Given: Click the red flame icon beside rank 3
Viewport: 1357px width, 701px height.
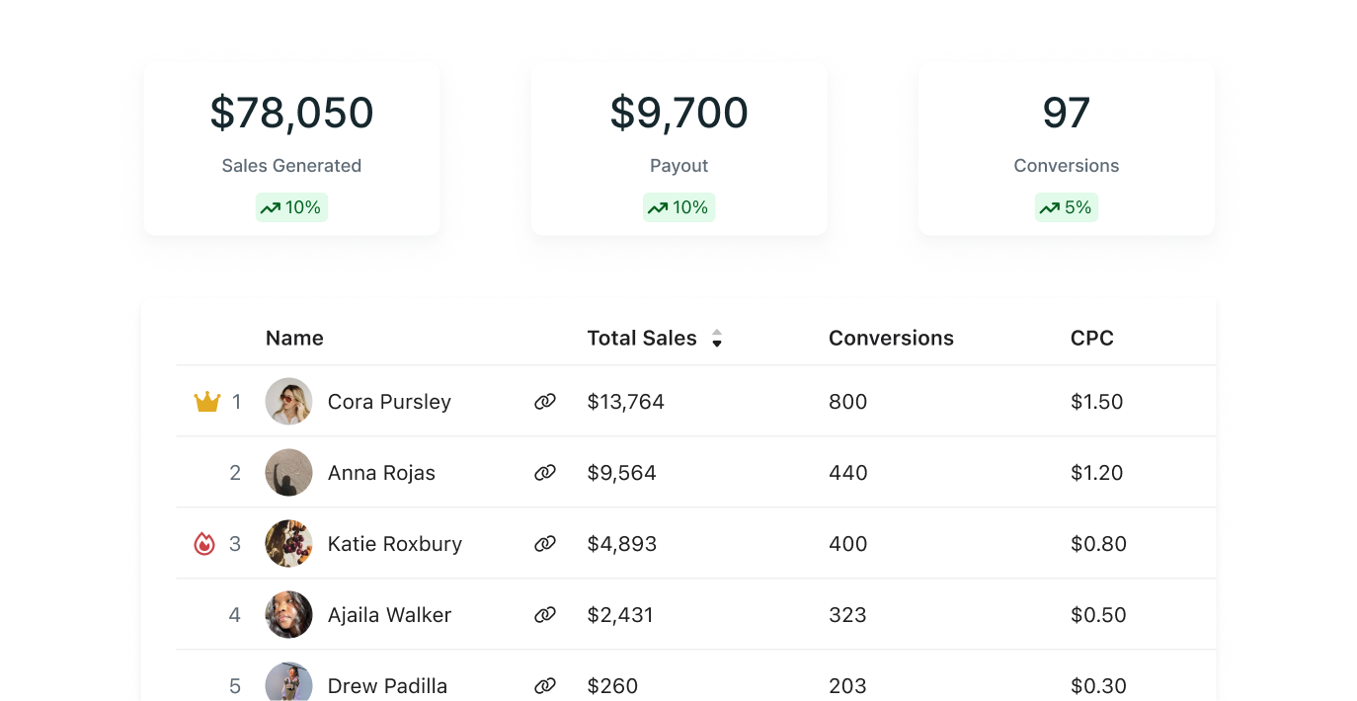Looking at the screenshot, I should coord(204,544).
